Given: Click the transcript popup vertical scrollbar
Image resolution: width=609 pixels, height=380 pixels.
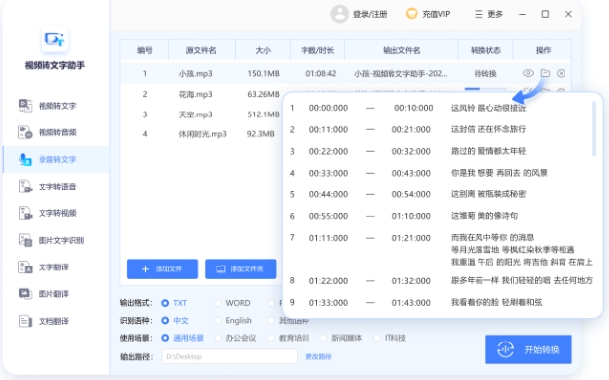Looking at the screenshot, I should point(594,128).
